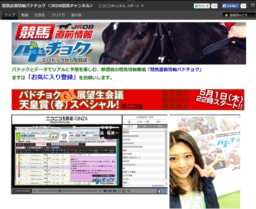
Task: Share on Twitter from player bar
Action: coord(165,191)
